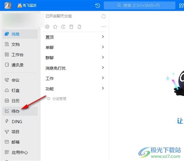Screen dimensions: 184x161
Task: Expand the 功能 functions group
Action: 75,89
